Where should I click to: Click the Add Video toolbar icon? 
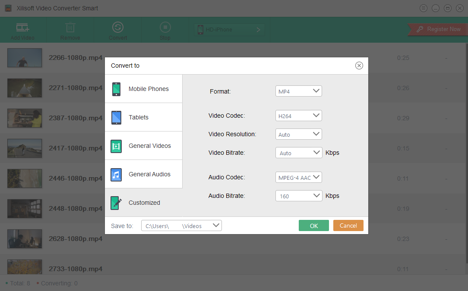pyautogui.click(x=22, y=28)
